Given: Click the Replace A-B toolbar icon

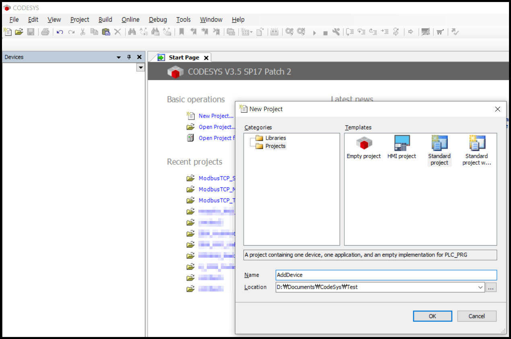Looking at the screenshot, I should (x=144, y=32).
